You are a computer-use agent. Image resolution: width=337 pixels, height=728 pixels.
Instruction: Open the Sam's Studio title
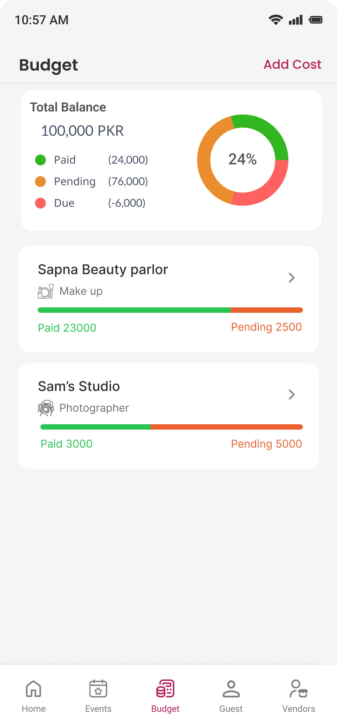coord(79,386)
